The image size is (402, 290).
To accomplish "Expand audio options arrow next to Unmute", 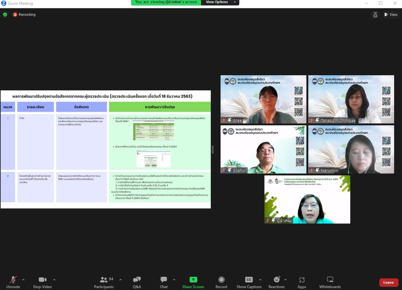I will [23, 280].
